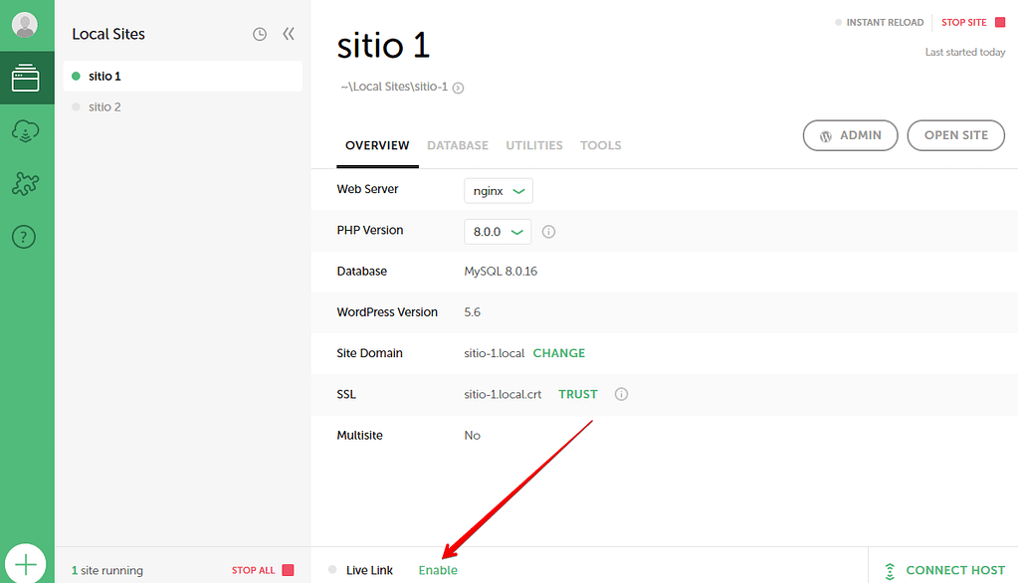Open the Web Server nginx dropdown
The image size is (1018, 583).
(499, 191)
